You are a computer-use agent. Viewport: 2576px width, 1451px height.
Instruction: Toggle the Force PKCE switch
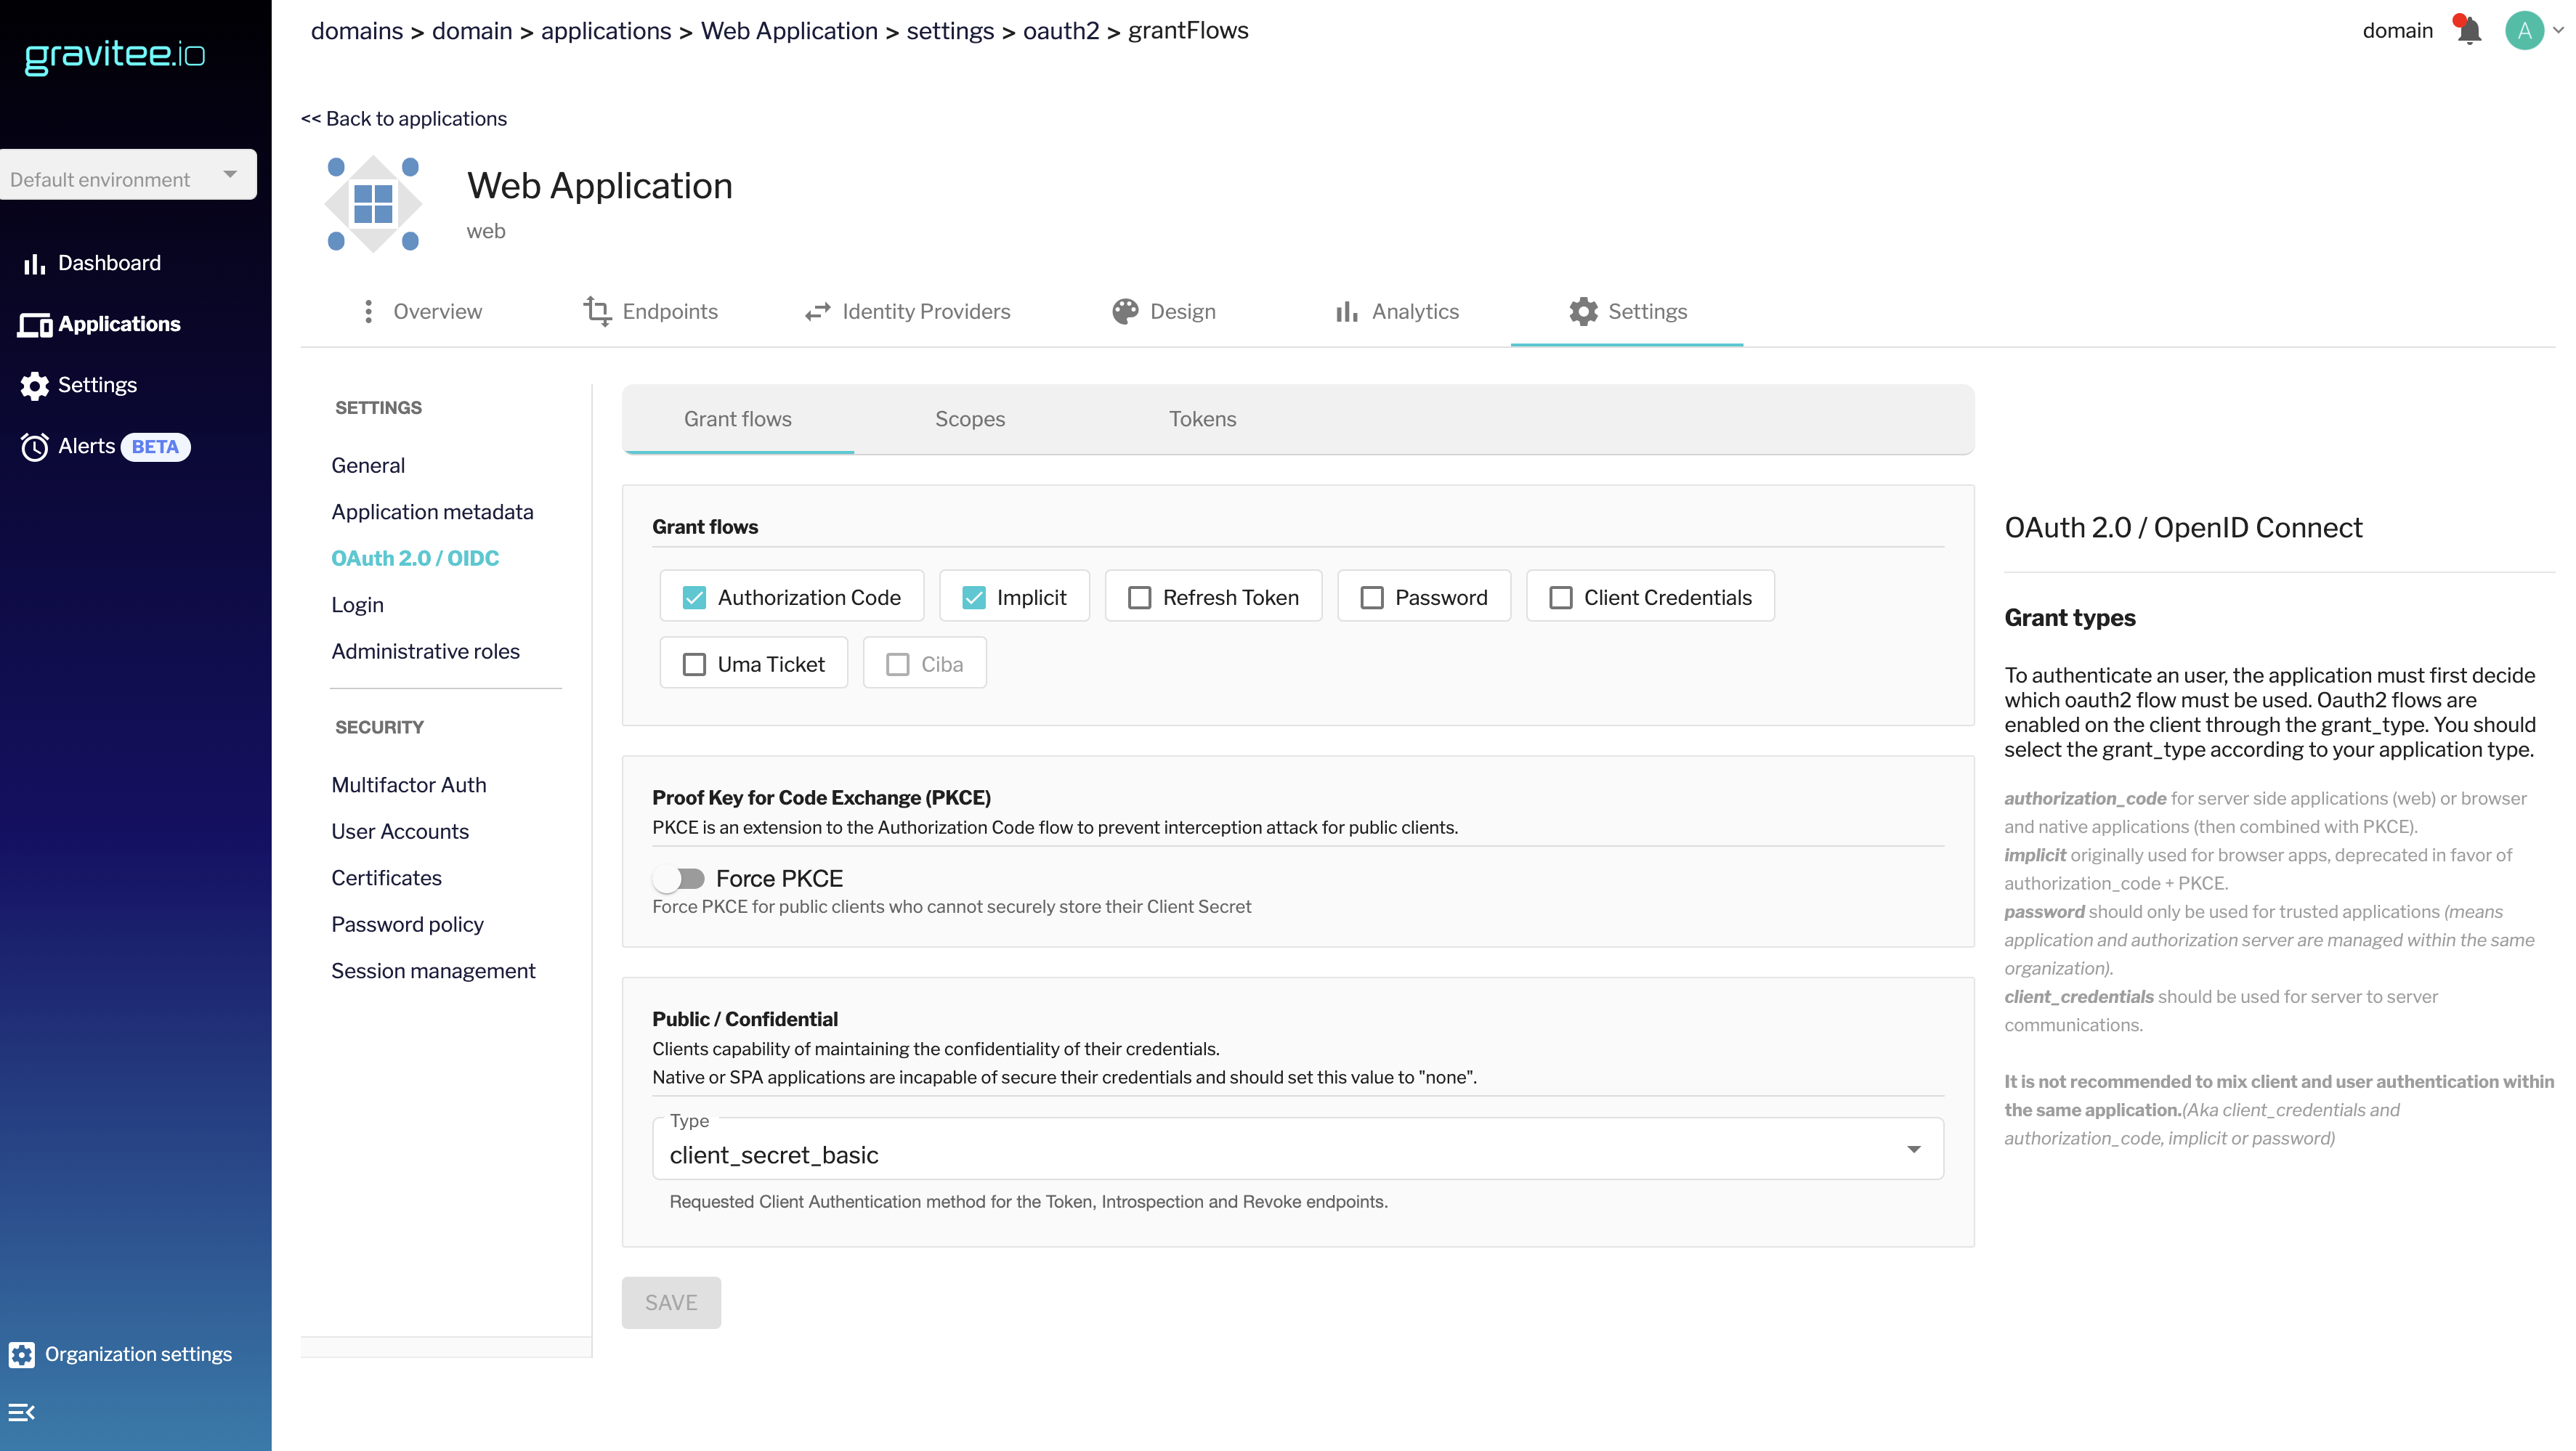click(679, 879)
